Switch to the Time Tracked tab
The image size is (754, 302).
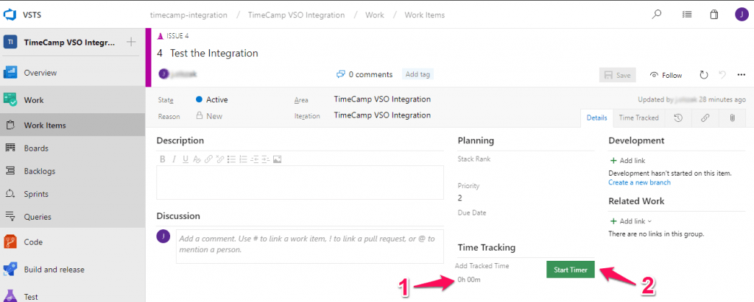point(638,118)
